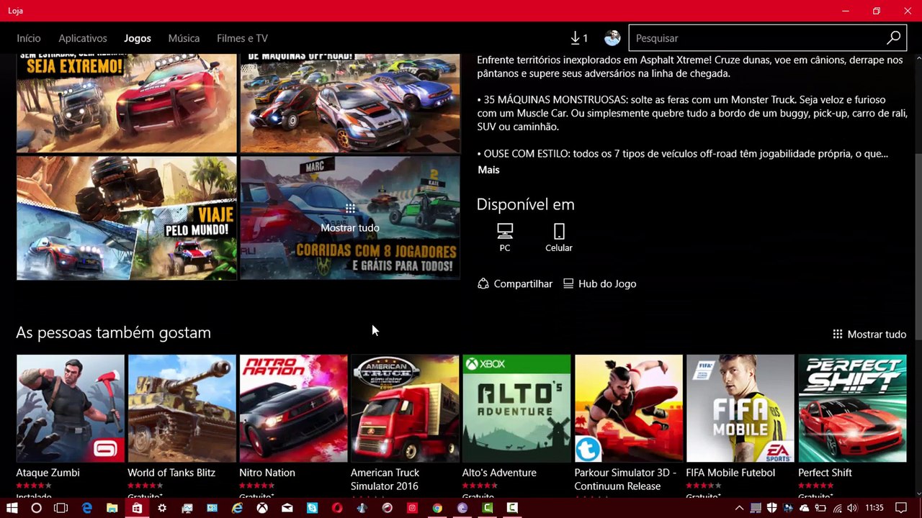Open the Música tab
The image size is (922, 518).
pyautogui.click(x=184, y=38)
